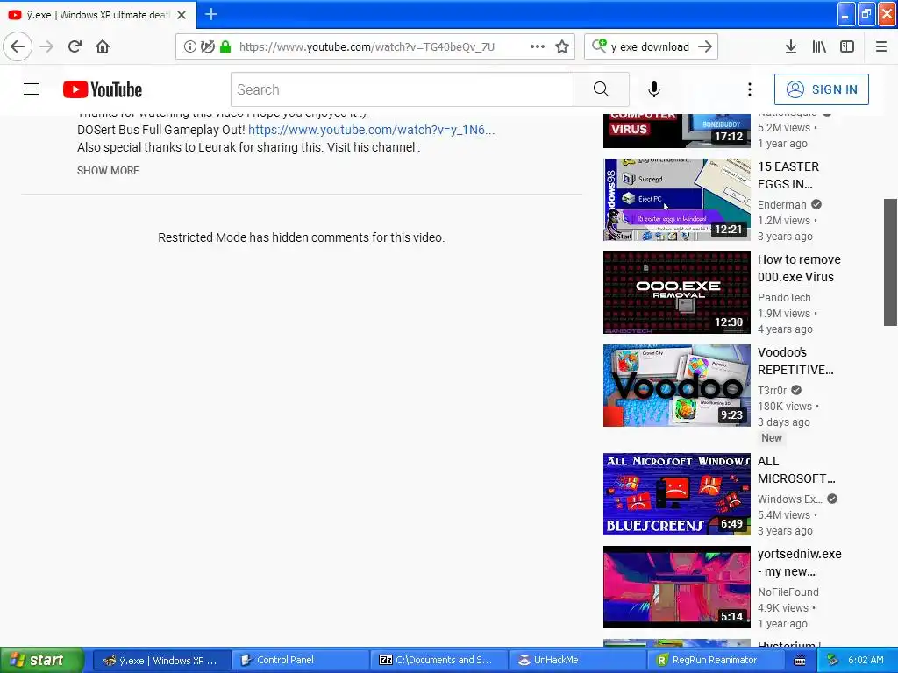This screenshot has height=673, width=898.
Task: Open tracking protection shield icon
Action: [207, 46]
